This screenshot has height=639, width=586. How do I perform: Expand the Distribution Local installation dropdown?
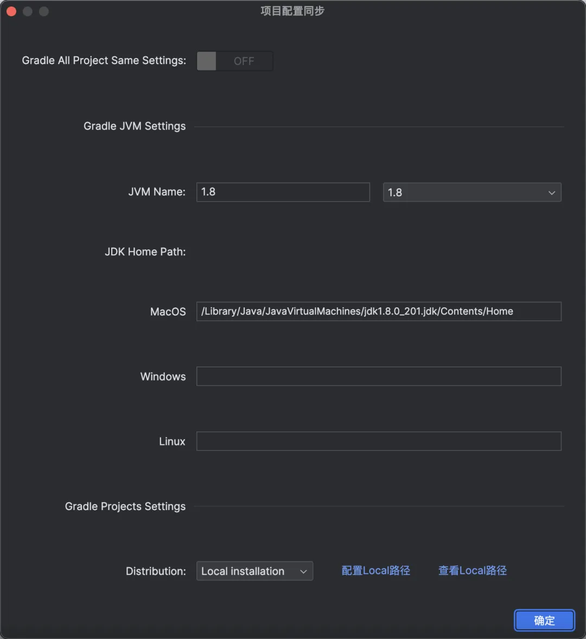[x=254, y=571]
